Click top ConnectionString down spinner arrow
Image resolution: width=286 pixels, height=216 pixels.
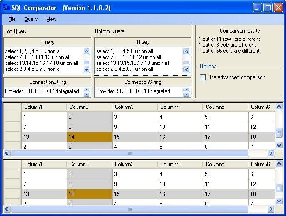tap(86, 94)
